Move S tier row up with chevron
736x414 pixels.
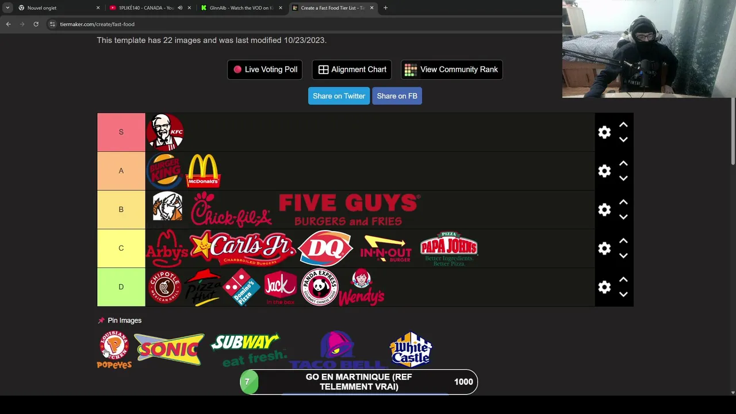click(623, 125)
